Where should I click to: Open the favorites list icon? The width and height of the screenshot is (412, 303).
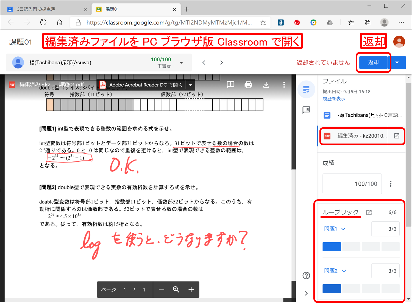click(x=351, y=23)
